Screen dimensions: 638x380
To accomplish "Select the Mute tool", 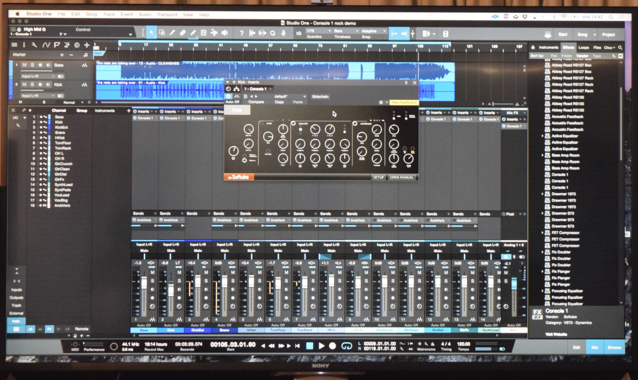I will pos(204,33).
